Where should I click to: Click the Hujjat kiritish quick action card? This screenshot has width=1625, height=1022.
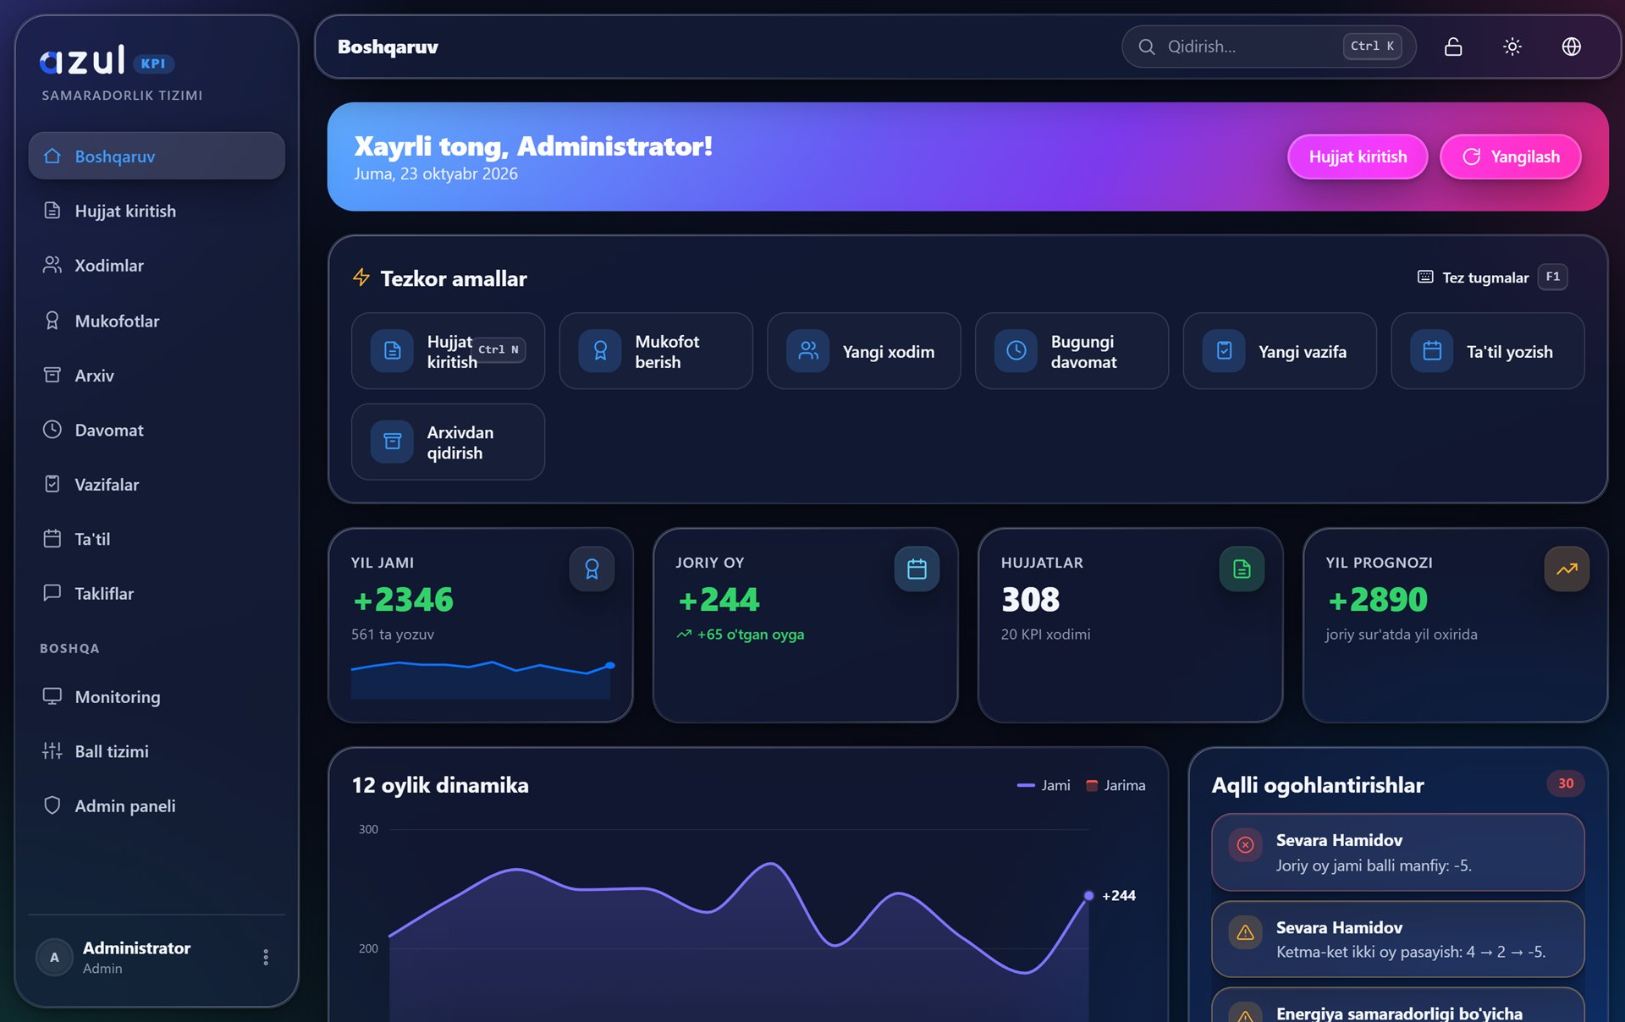[448, 351]
